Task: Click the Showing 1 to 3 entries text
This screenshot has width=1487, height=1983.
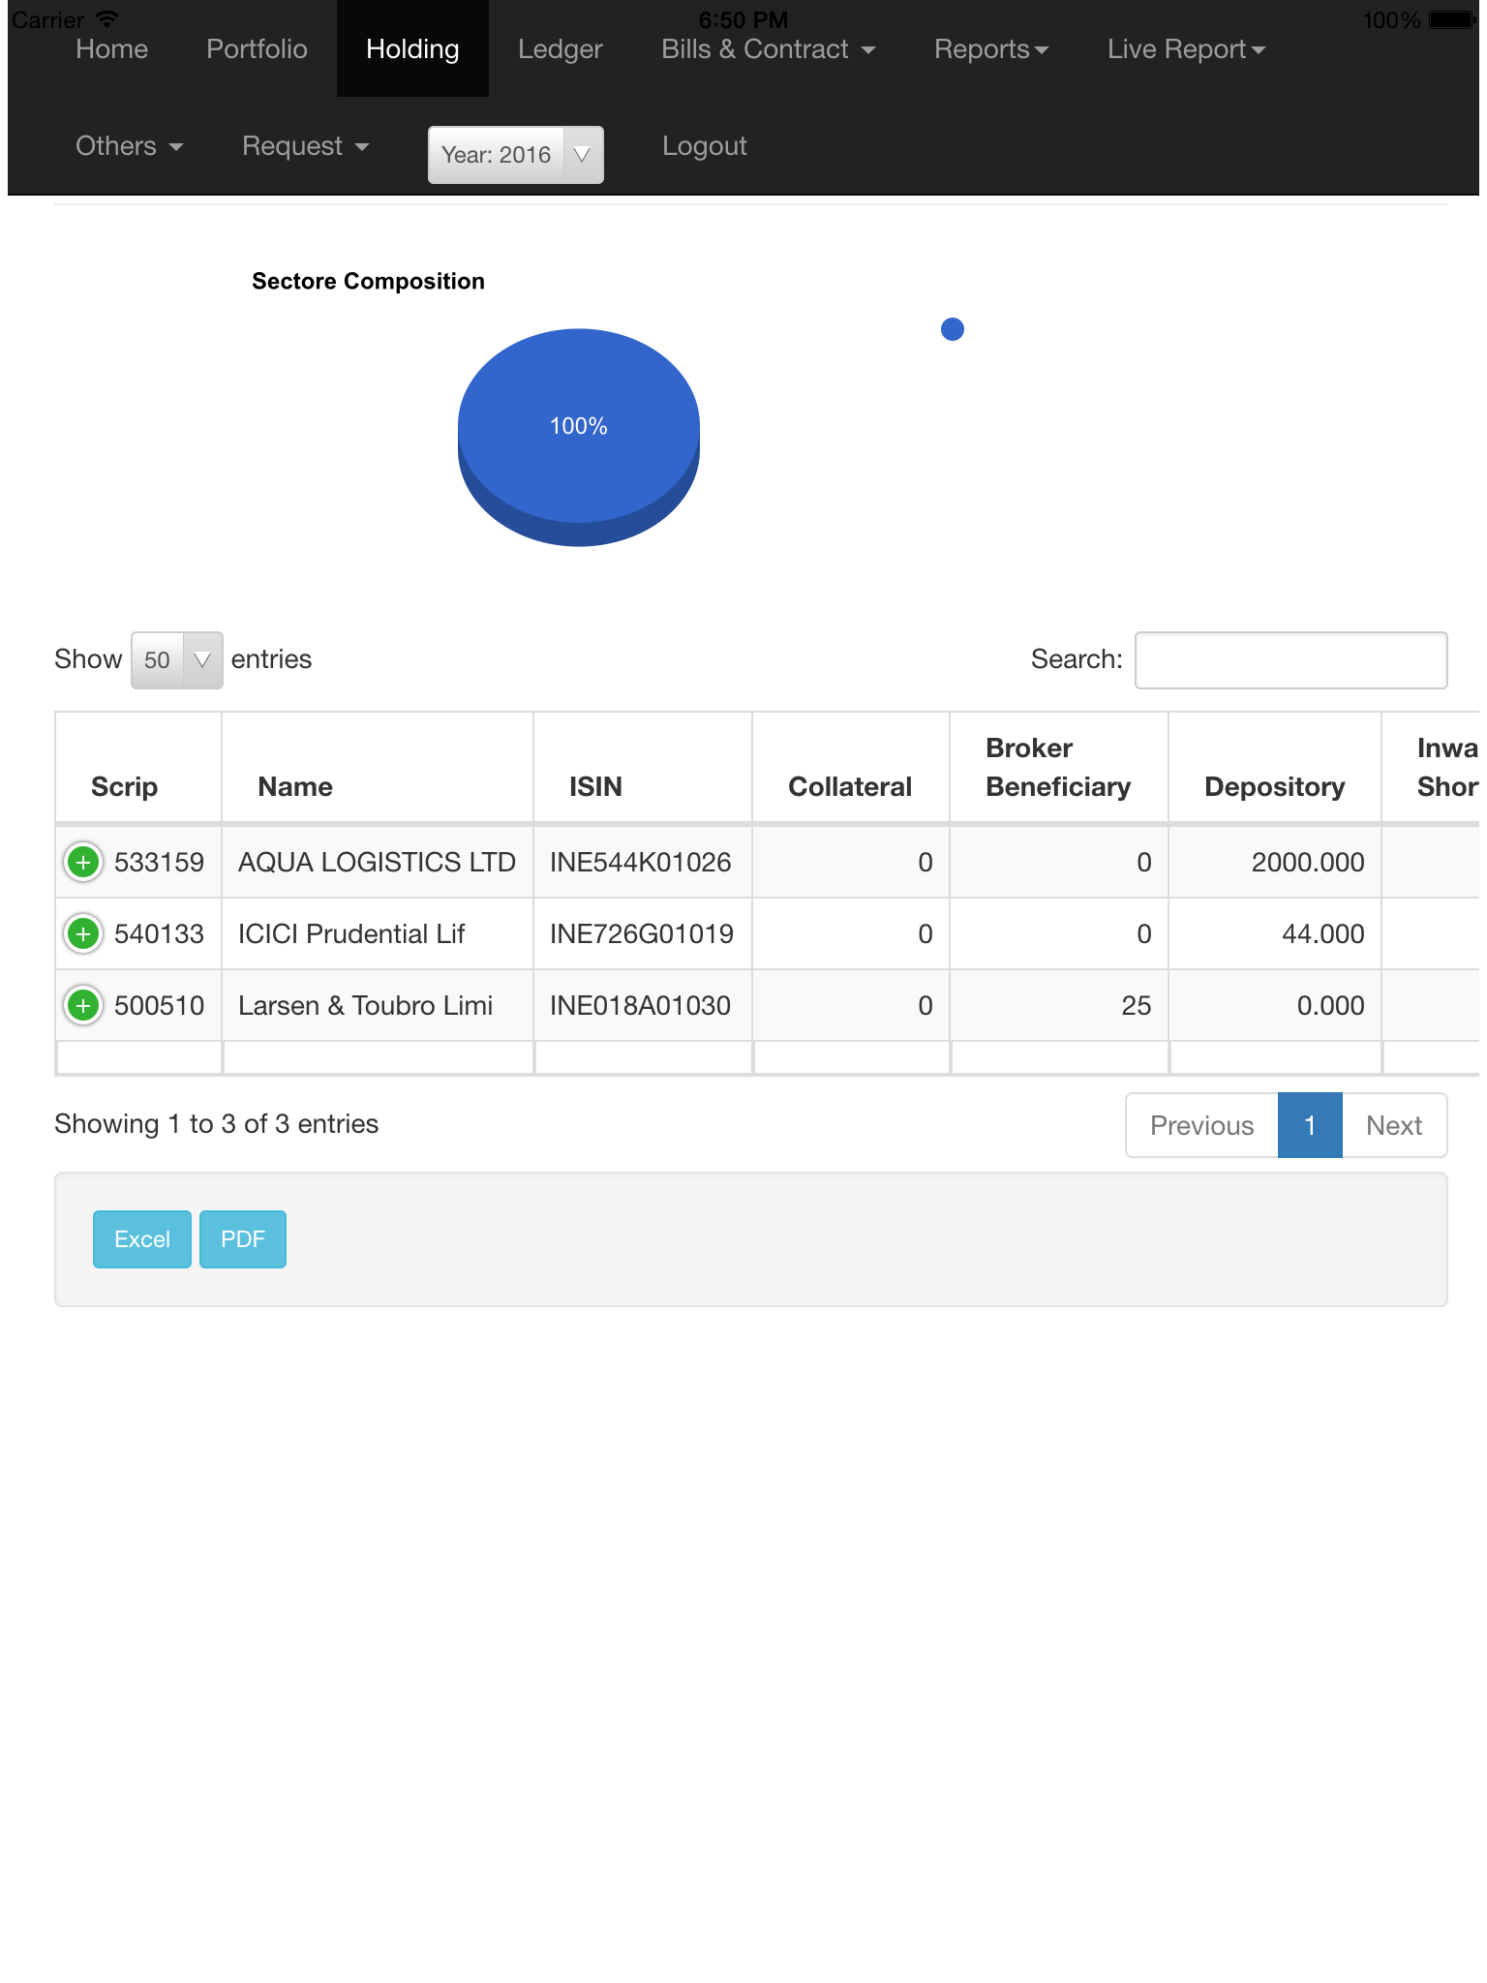Action: point(217,1124)
